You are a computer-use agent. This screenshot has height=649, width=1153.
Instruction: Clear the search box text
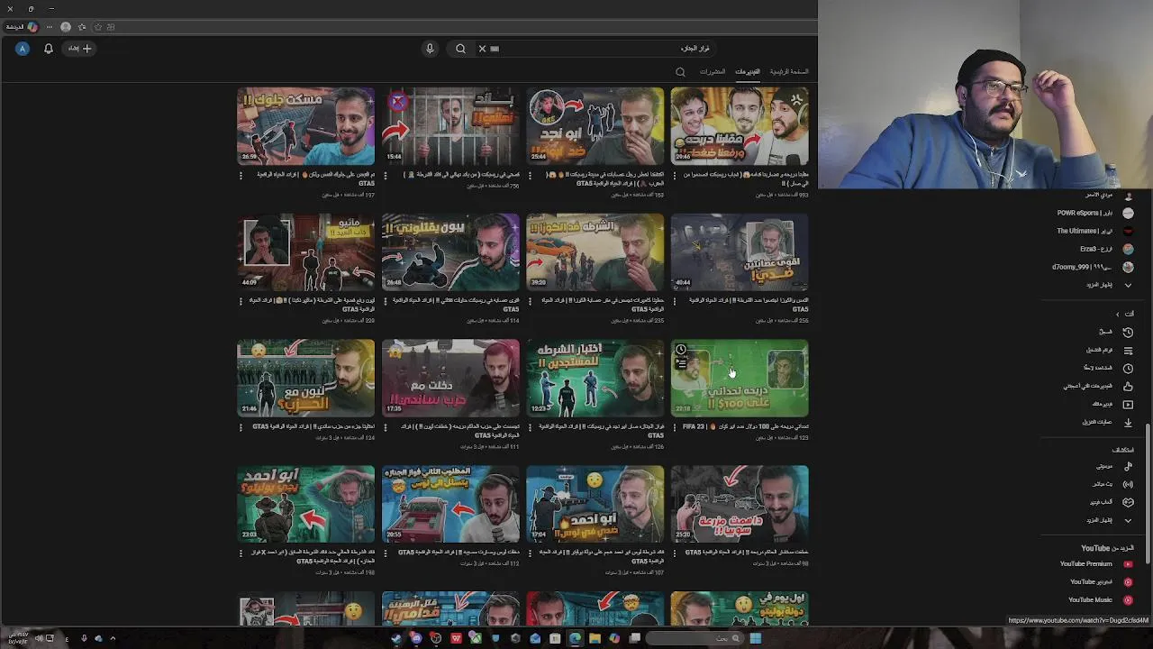click(x=482, y=49)
